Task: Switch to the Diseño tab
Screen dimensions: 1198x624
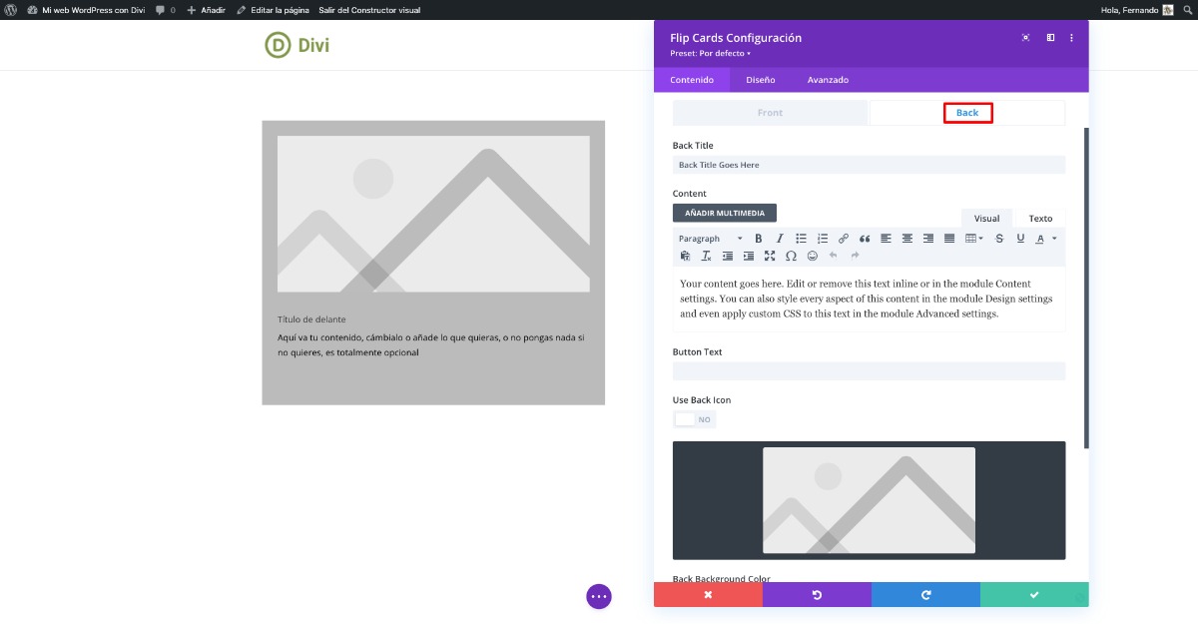Action: click(760, 80)
